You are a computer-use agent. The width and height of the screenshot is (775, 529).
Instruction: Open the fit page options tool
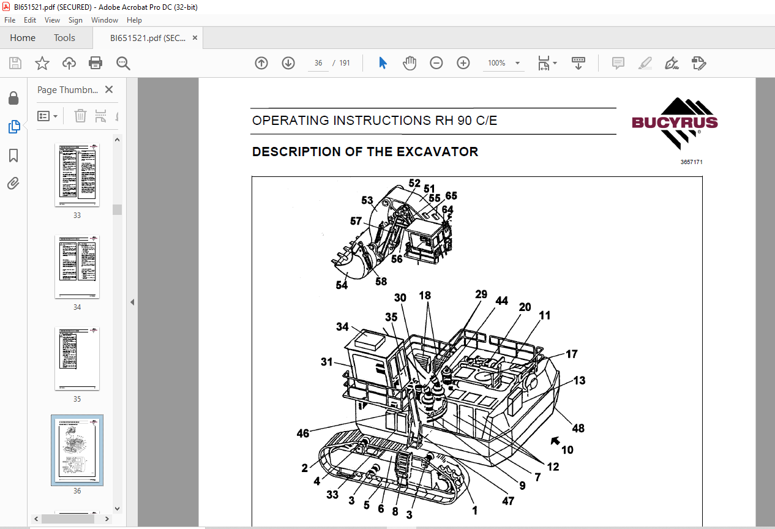547,63
